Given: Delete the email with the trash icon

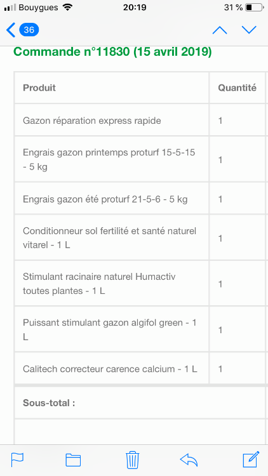Looking at the screenshot, I should tap(133, 460).
